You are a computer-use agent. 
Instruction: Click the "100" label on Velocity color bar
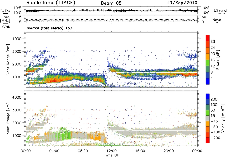click(x=214, y=105)
